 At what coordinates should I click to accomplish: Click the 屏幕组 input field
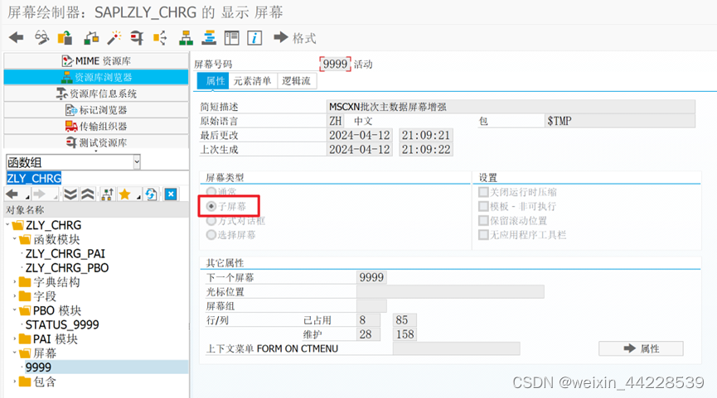pos(371,306)
